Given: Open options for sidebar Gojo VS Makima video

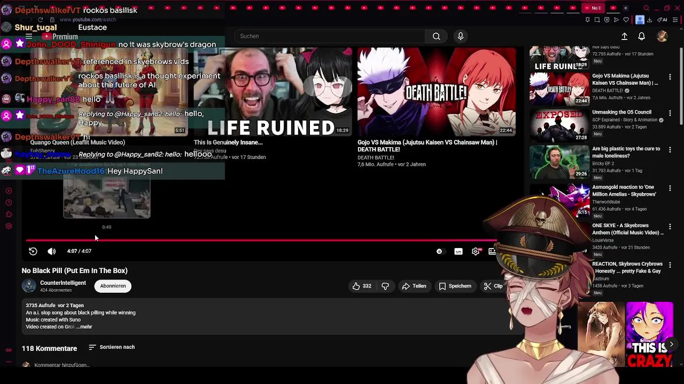Looking at the screenshot, I should tap(670, 77).
